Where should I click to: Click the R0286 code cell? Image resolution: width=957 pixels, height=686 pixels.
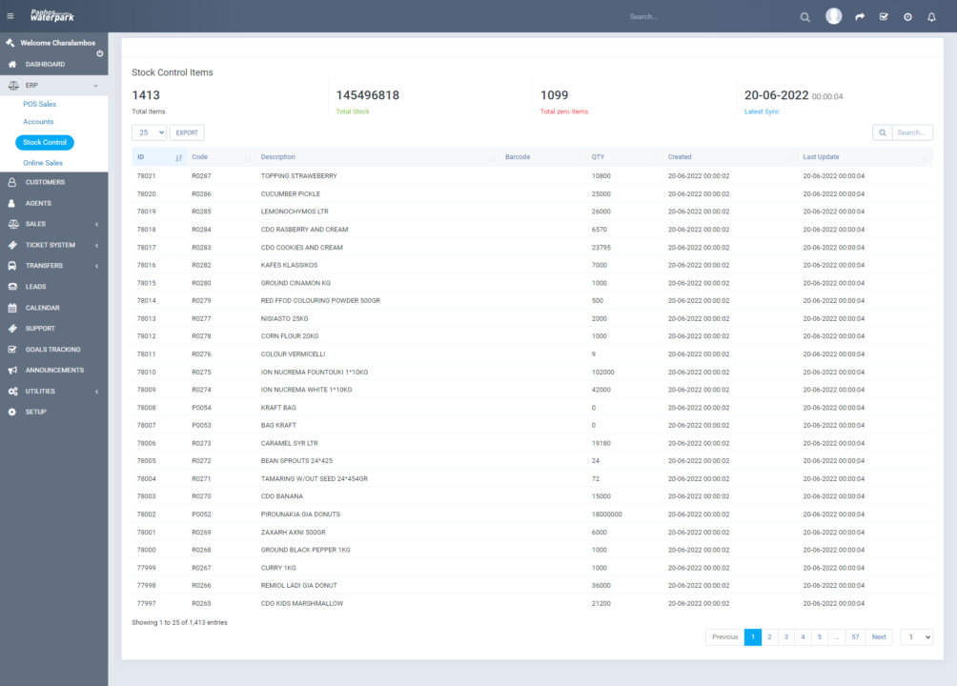pos(201,194)
